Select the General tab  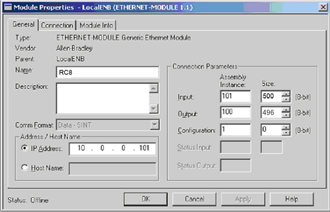pos(24,25)
